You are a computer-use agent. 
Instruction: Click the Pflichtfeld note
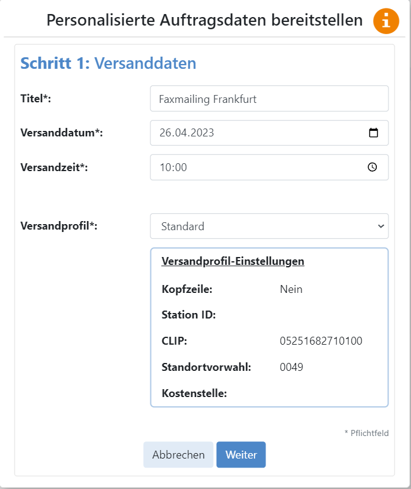[367, 433]
